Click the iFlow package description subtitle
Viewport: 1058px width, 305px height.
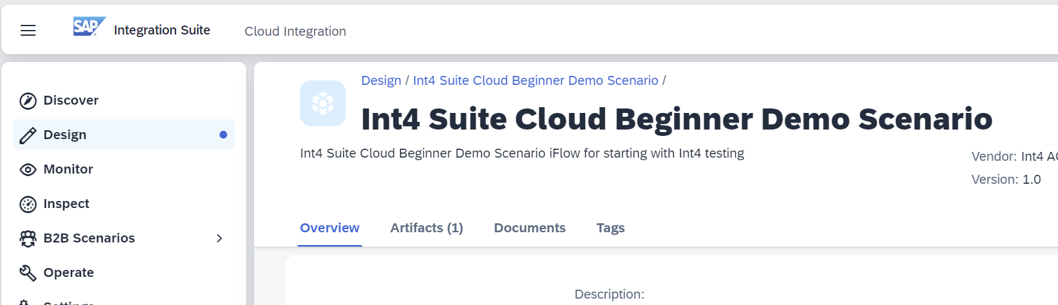coord(522,153)
